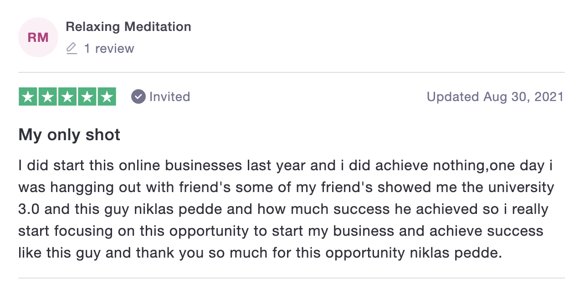The height and width of the screenshot is (284, 584).
Task: Open the "My only shot" review title
Action: (69, 135)
